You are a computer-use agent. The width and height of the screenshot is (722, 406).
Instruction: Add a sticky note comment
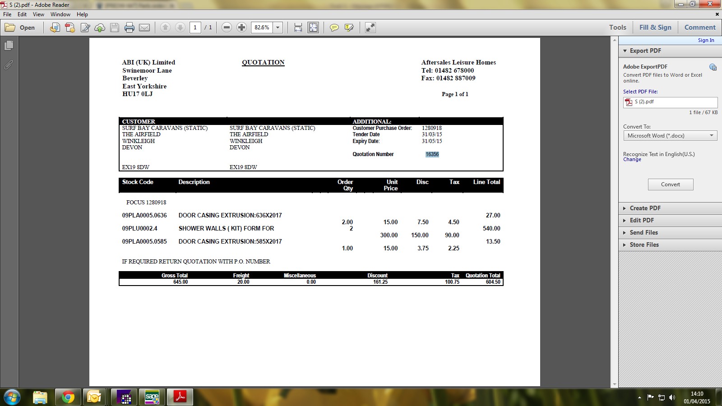pyautogui.click(x=334, y=28)
